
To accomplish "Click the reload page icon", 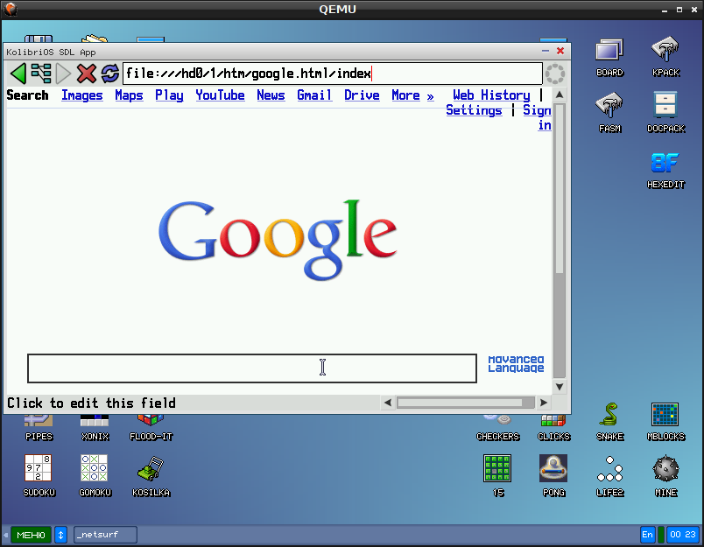I will 109,74.
